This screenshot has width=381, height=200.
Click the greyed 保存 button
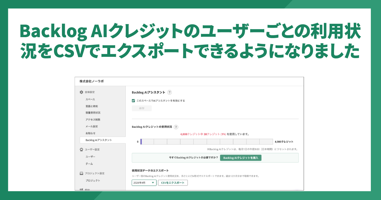tap(142, 108)
